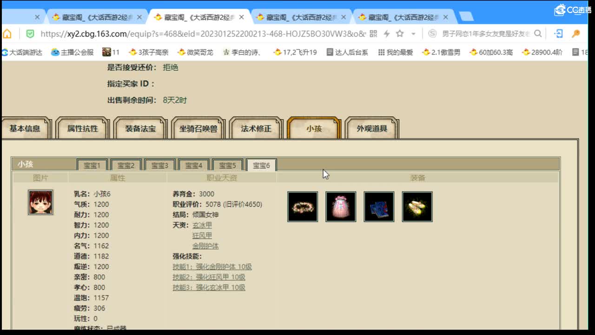Image resolution: width=595 pixels, height=335 pixels.
Task: Open the 外观道具 tab
Action: pyautogui.click(x=372, y=128)
